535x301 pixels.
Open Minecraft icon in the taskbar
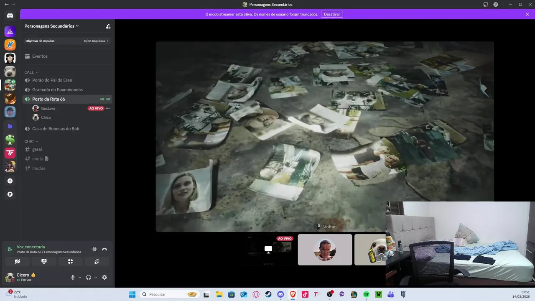tap(378, 294)
